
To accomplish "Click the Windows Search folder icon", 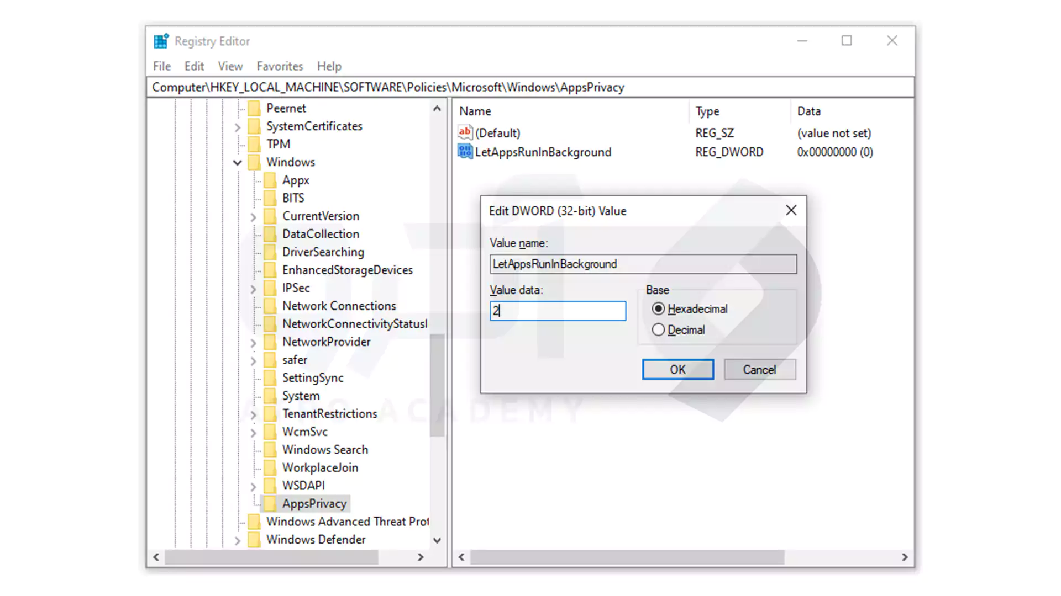I will (x=270, y=450).
